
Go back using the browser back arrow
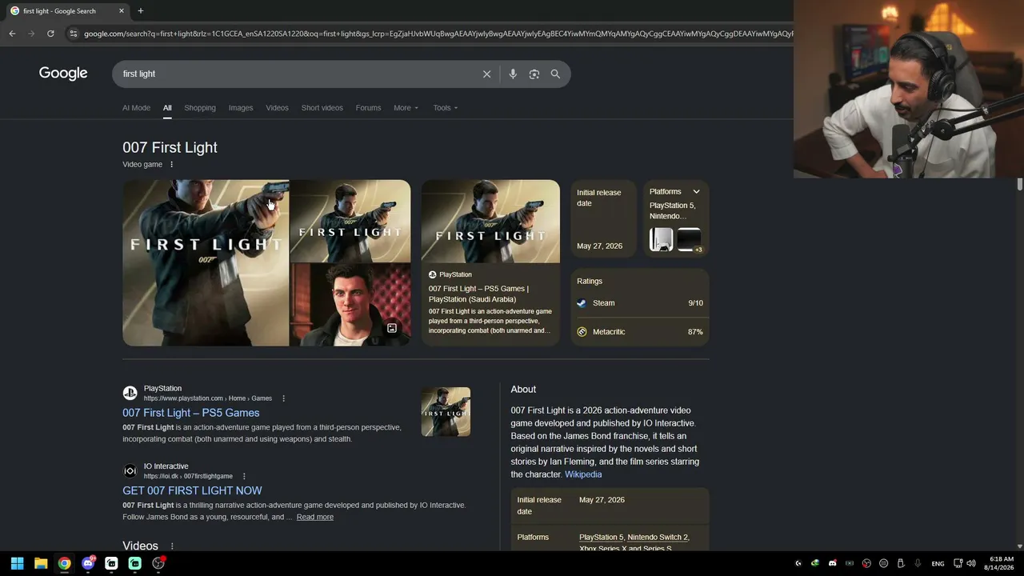[12, 34]
